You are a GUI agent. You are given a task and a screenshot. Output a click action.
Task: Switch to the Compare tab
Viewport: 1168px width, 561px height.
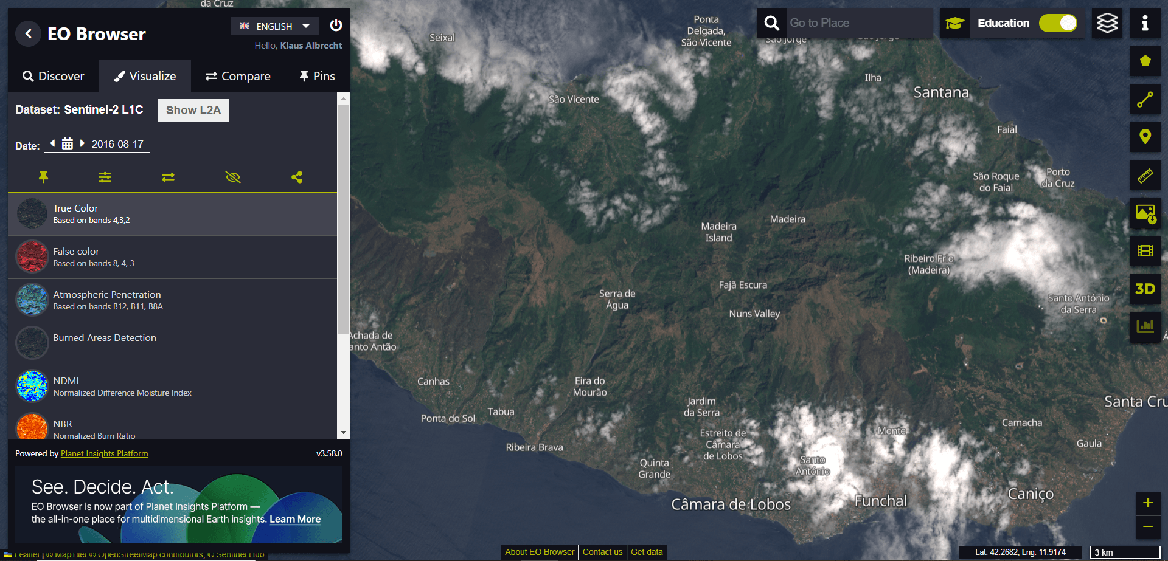point(238,76)
